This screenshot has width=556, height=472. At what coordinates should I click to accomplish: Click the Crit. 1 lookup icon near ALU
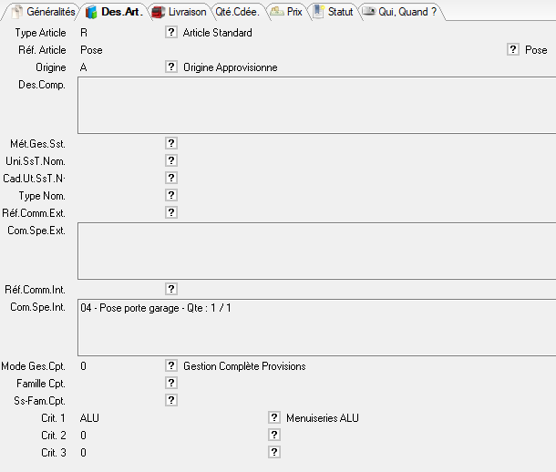(273, 417)
